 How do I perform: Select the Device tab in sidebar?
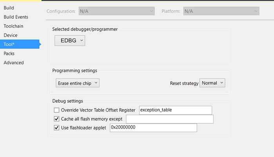pos(11,35)
